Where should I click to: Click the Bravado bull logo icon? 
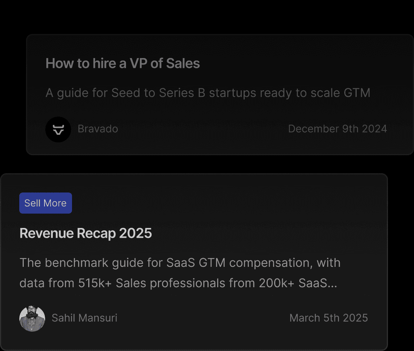(58, 129)
